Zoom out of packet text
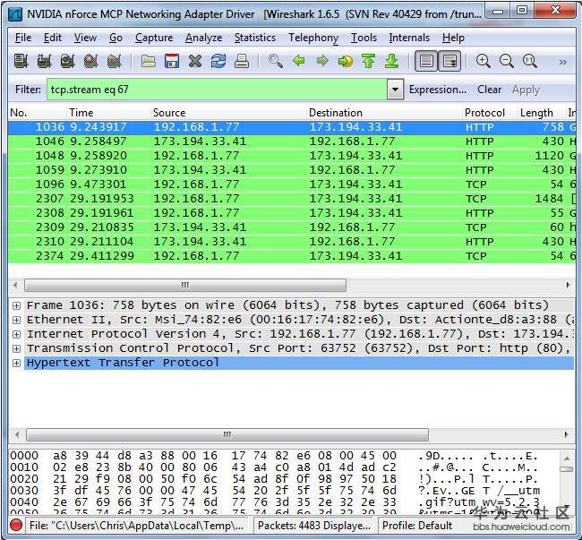The height and width of the screenshot is (540, 582). tap(507, 61)
